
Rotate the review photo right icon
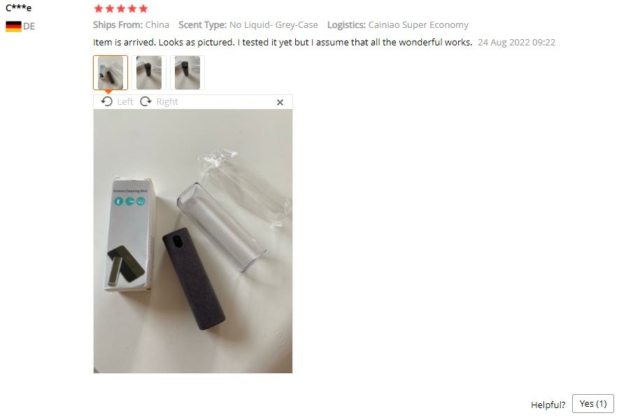(x=145, y=102)
